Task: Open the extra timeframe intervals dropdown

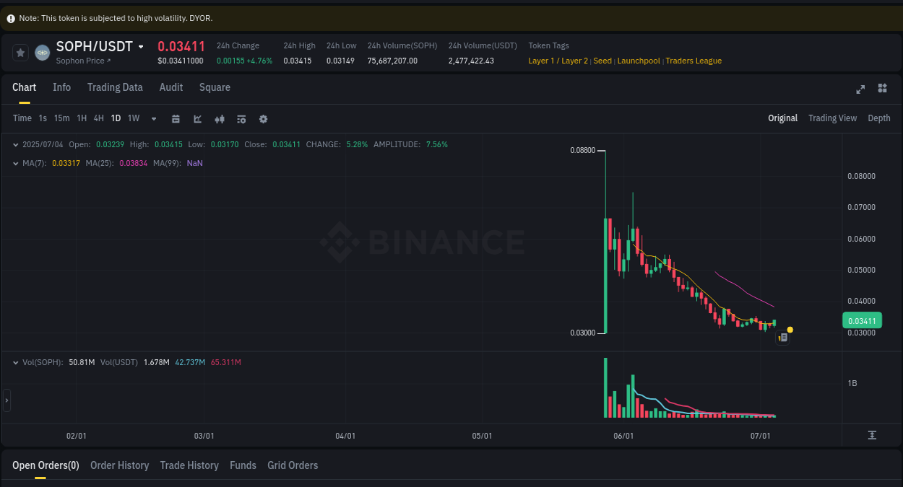Action: pyautogui.click(x=153, y=118)
